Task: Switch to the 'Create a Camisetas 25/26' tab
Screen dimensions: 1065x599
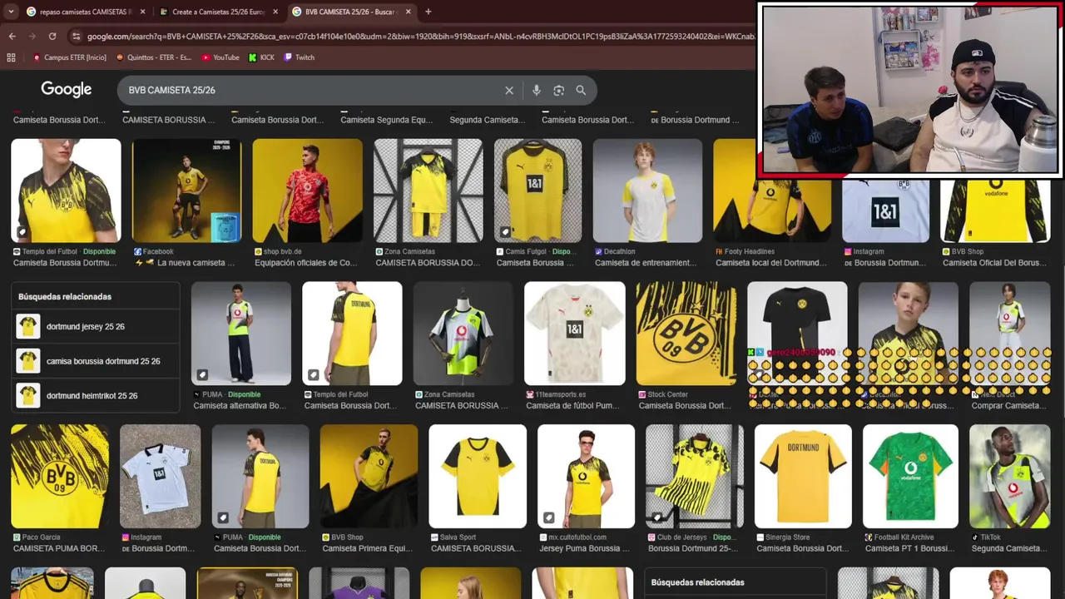Action: [x=219, y=12]
